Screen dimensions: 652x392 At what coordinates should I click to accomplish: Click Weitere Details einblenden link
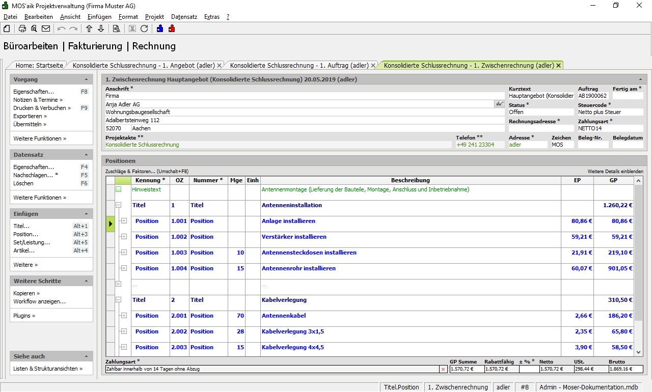pyautogui.click(x=615, y=172)
